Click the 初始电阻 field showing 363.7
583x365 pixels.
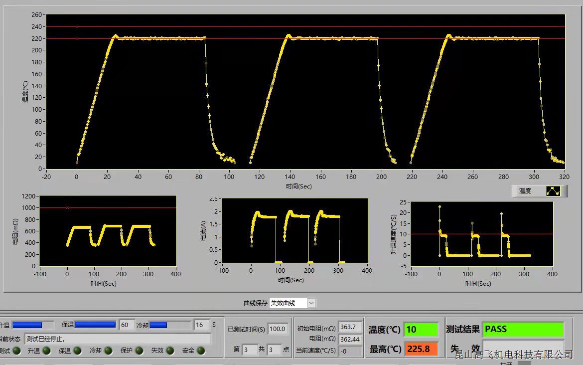coord(350,327)
